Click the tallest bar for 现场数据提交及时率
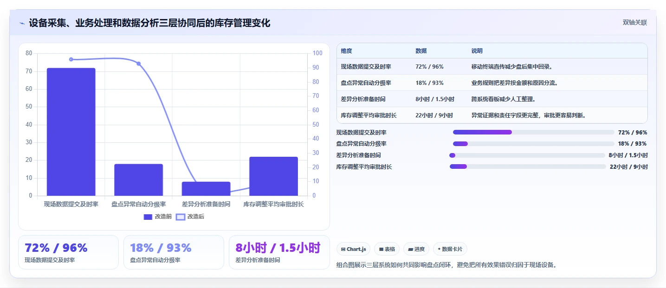The width and height of the screenshot is (666, 288). [71, 132]
